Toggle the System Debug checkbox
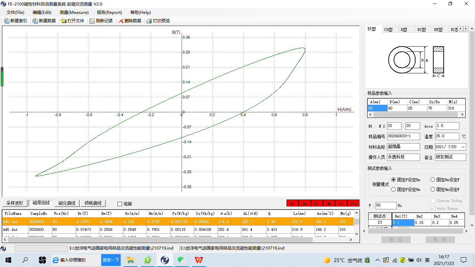The image size is (475, 267). 433,201
